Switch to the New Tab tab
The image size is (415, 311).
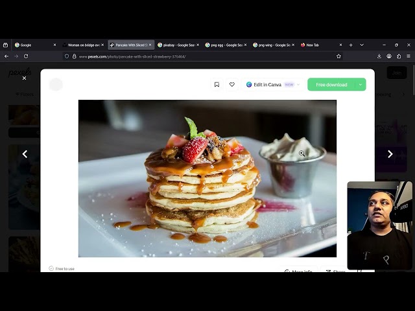click(x=321, y=45)
